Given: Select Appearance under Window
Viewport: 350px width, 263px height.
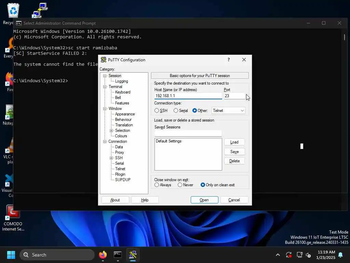Looking at the screenshot, I should 125,114.
